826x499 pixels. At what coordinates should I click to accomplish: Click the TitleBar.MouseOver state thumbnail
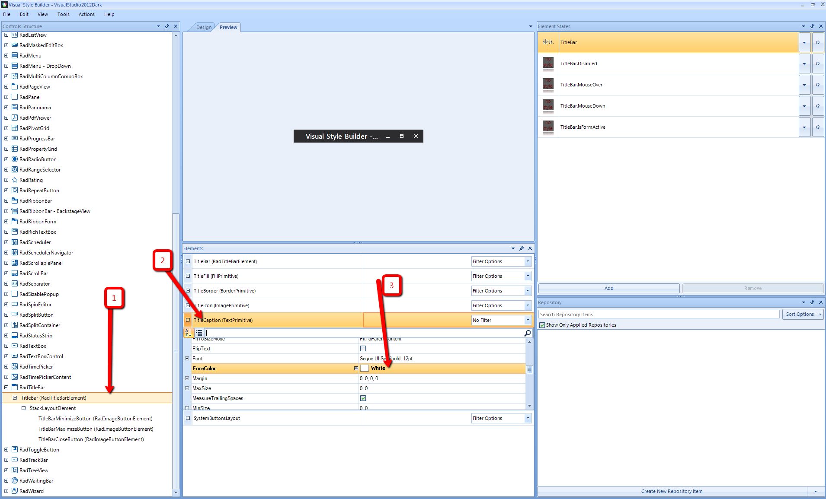click(548, 85)
